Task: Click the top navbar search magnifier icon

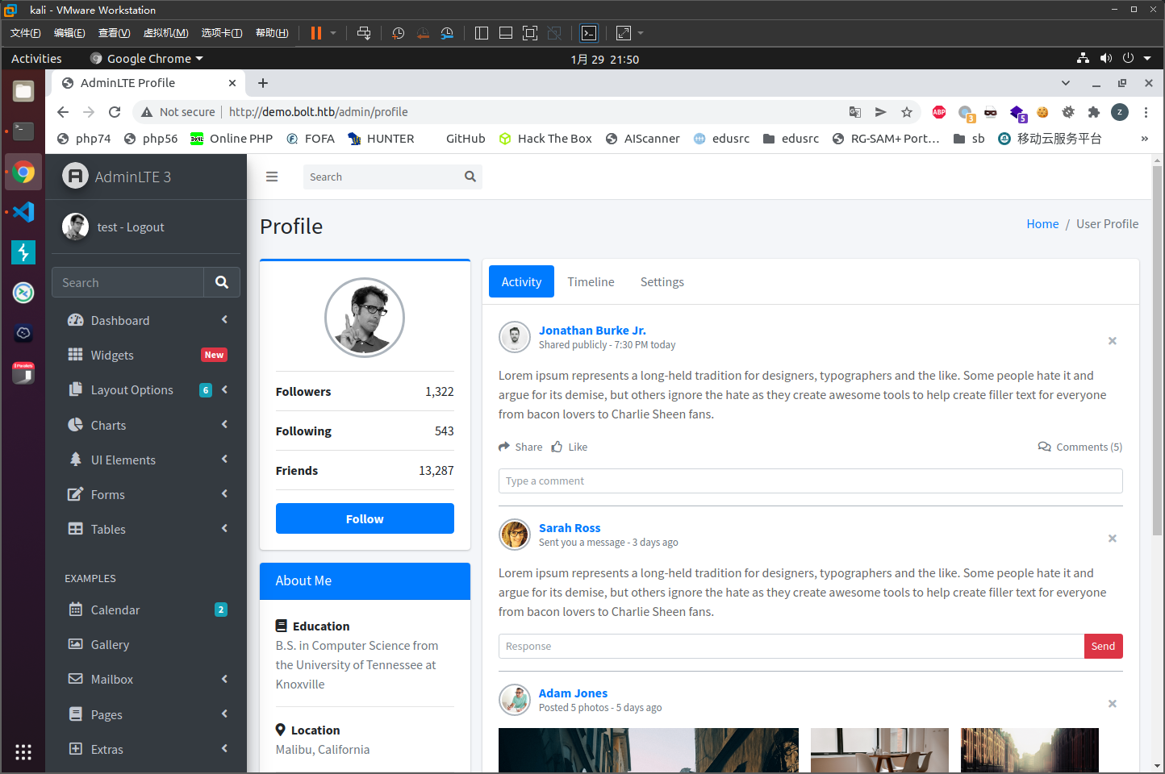Action: pos(470,177)
